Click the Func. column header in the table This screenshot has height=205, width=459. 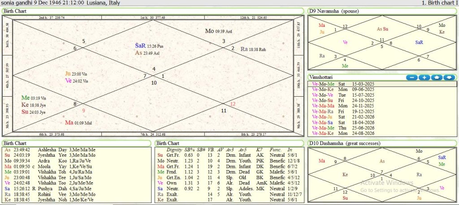tap(275, 149)
